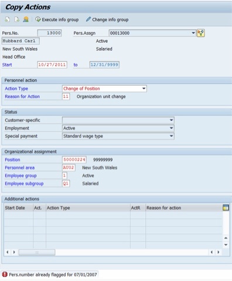Image resolution: width=232 pixels, height=281 pixels.
Task: Click the end date field 12/31/9999
Action: (x=104, y=65)
